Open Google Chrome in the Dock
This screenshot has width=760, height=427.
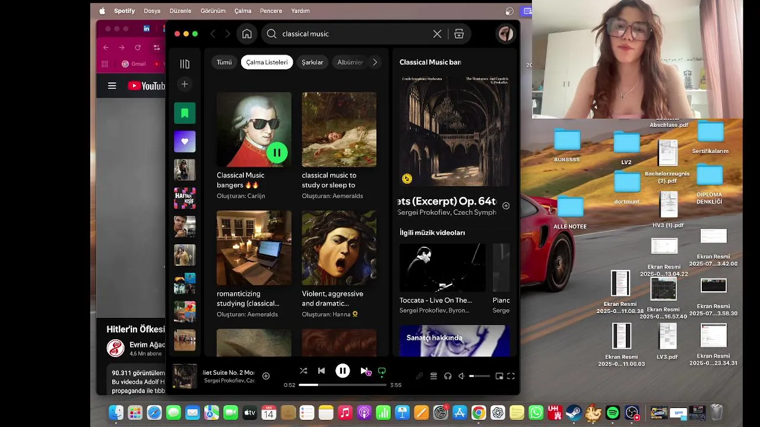point(479,412)
